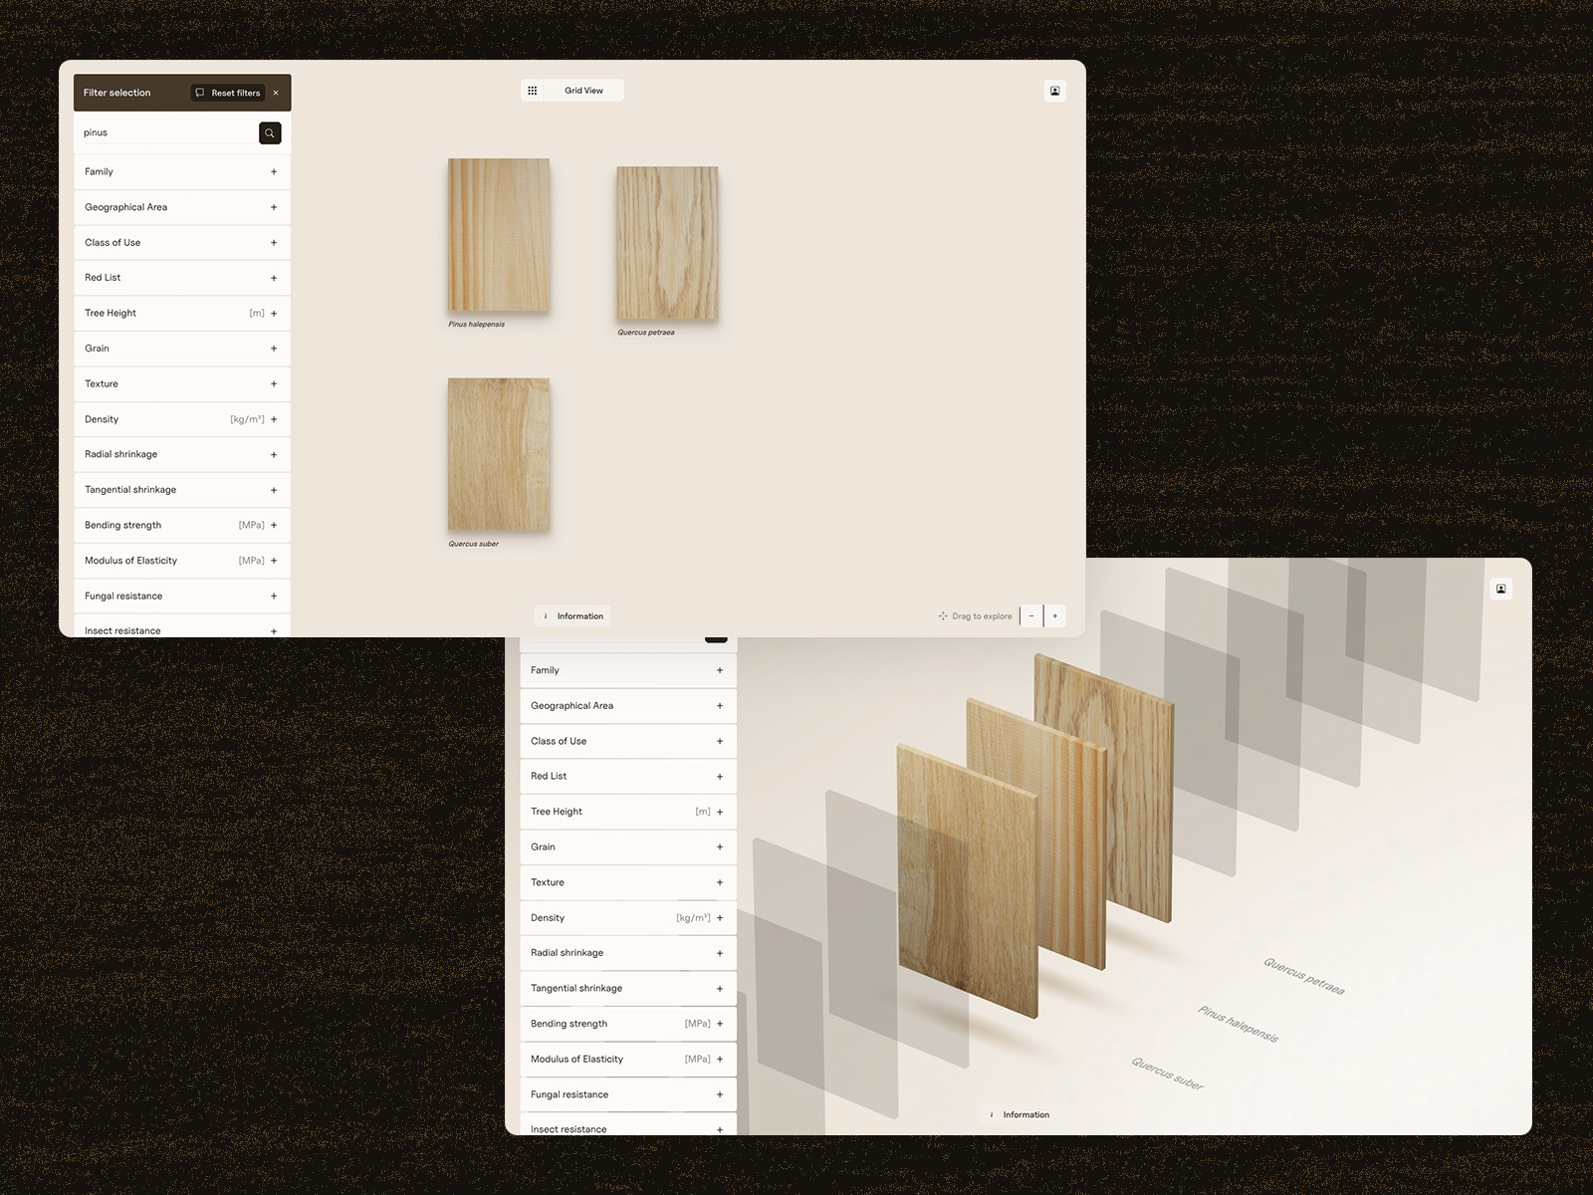Screen dimensions: 1593x1195
Task: Open the profile icon in top window
Action: pos(1055,91)
